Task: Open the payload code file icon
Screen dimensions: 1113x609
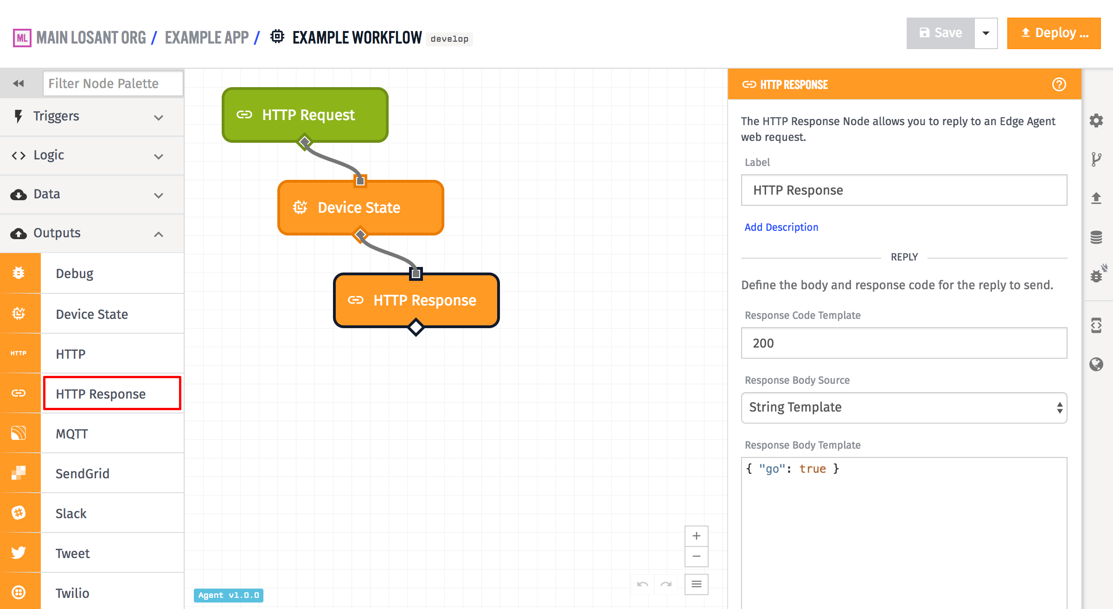Action: pos(1096,325)
